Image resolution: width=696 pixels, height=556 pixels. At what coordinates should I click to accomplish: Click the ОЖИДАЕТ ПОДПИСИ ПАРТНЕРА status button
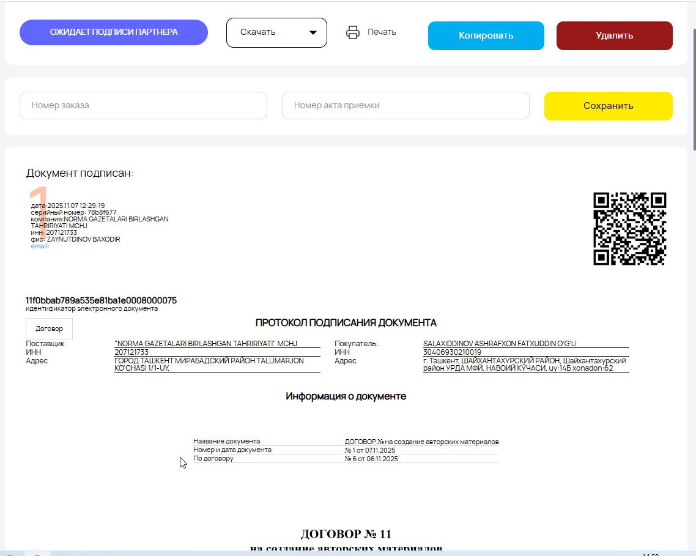coord(114,32)
